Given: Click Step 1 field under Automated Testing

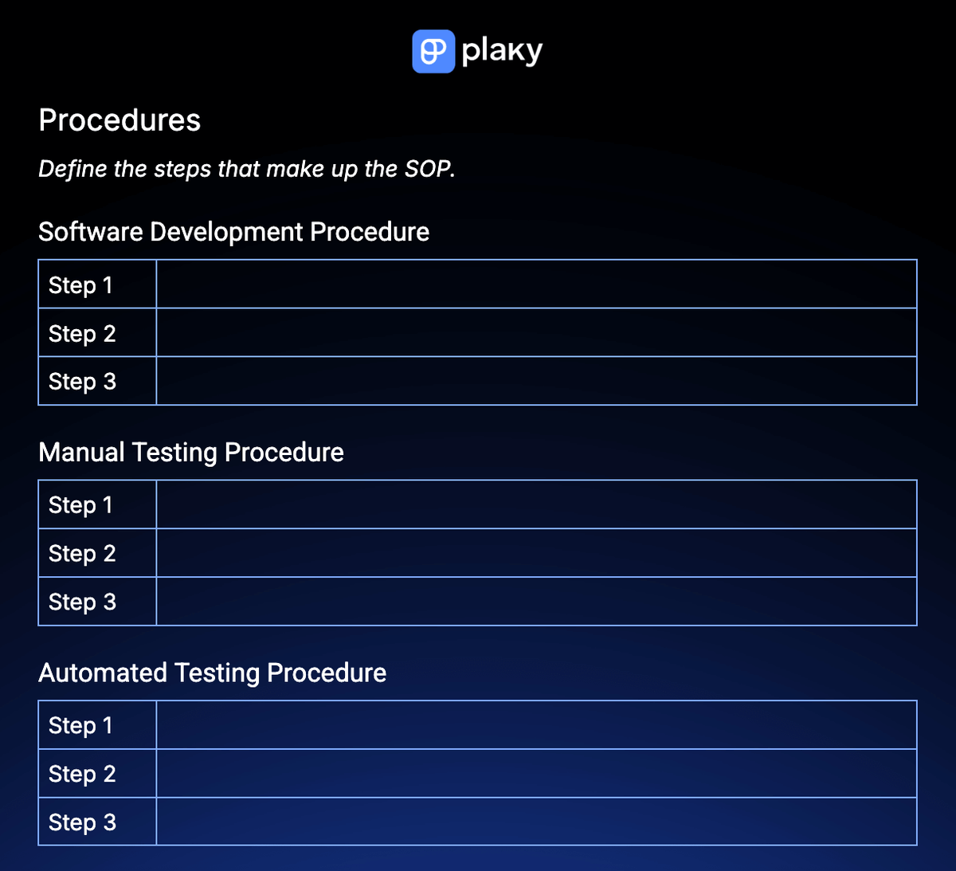Looking at the screenshot, I should click(536, 725).
